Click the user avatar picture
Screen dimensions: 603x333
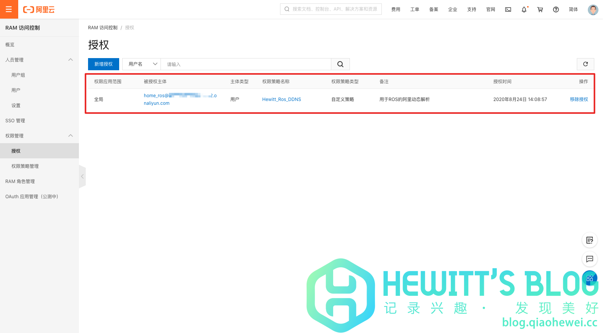(x=593, y=9)
